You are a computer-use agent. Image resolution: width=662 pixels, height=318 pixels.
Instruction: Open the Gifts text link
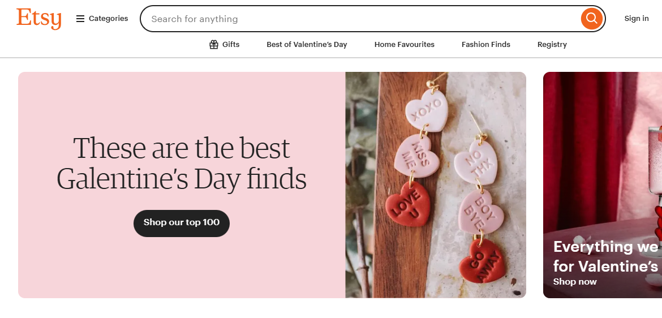point(231,45)
